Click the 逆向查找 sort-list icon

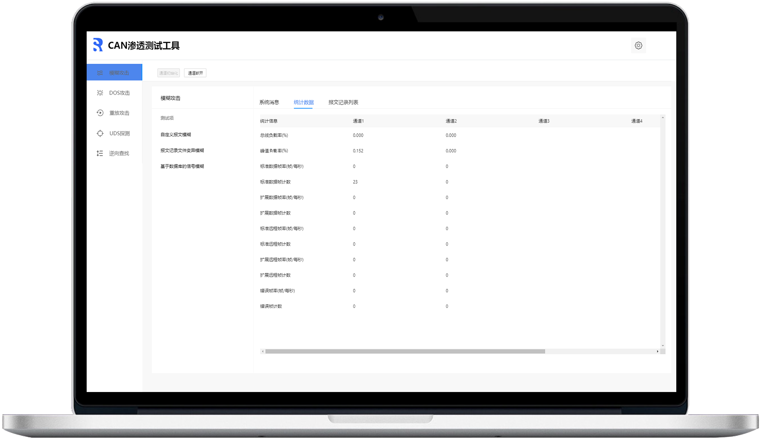click(x=100, y=153)
